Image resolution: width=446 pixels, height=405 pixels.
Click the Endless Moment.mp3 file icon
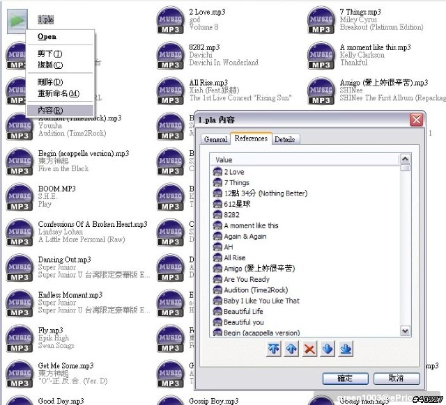point(20,303)
